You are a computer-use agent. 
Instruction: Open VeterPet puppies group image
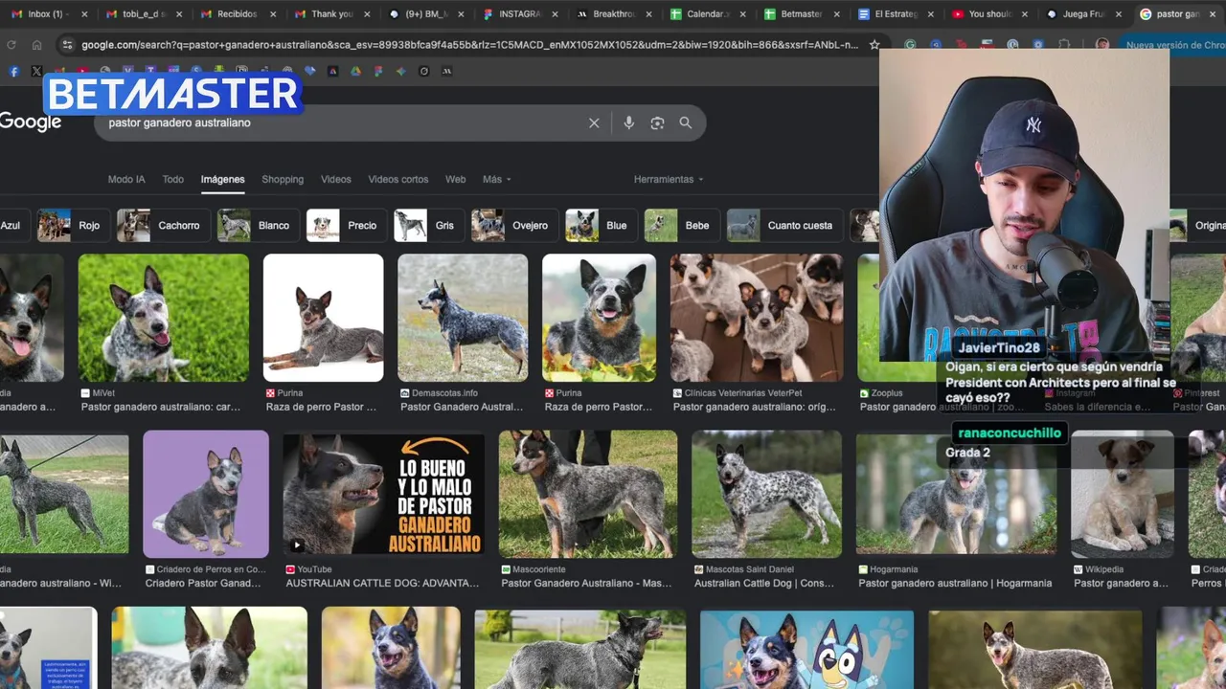click(757, 318)
